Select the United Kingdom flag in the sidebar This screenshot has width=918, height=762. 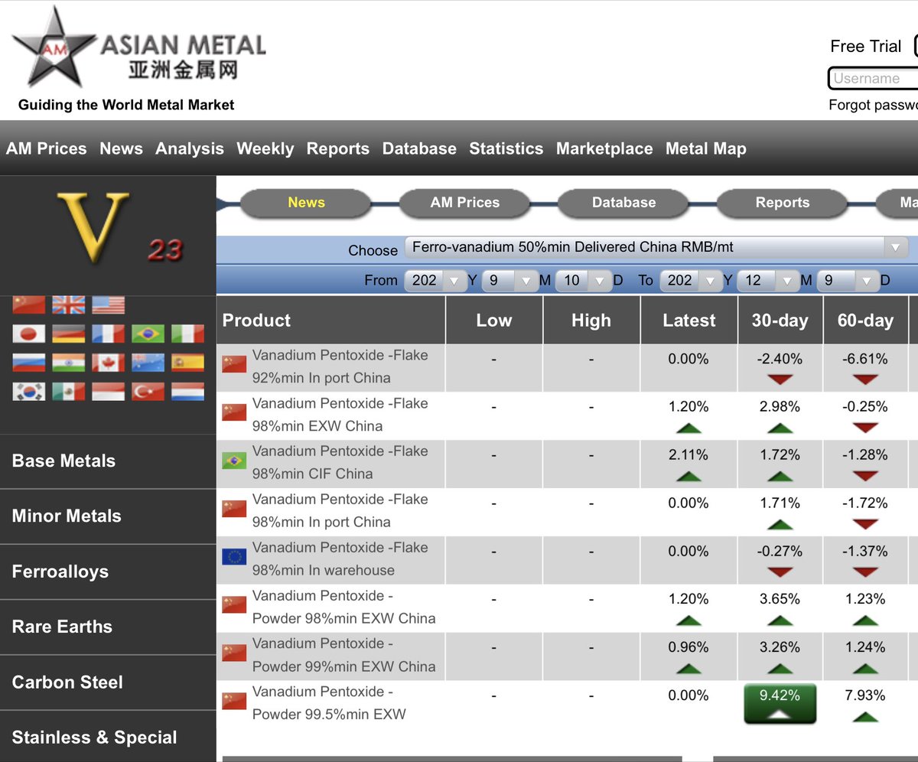point(69,305)
